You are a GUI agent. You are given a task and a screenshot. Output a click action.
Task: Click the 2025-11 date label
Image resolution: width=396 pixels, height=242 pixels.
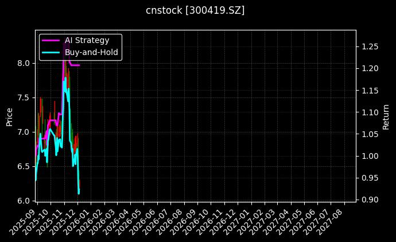point(51,221)
